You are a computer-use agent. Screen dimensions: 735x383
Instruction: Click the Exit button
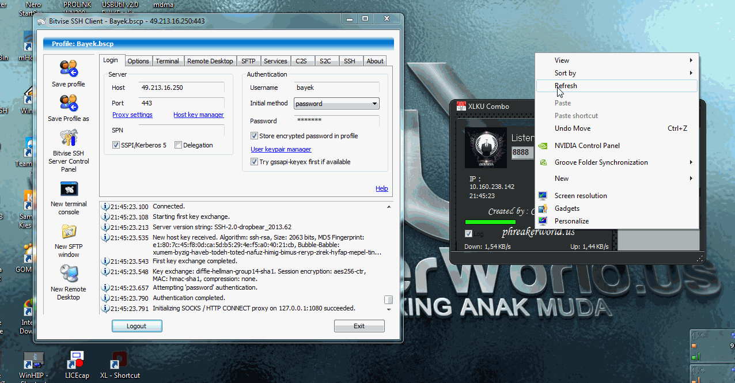point(359,326)
